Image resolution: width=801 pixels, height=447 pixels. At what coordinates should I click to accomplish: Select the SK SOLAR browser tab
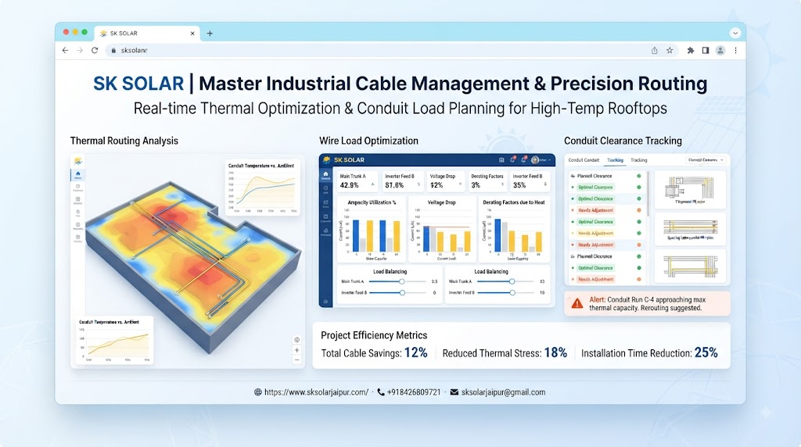point(147,34)
